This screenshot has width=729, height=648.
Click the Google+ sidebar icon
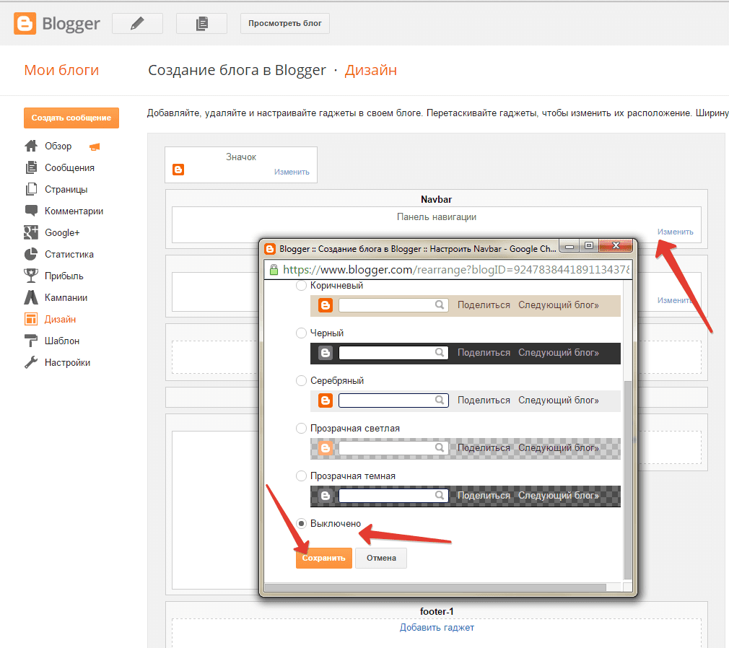coord(31,232)
